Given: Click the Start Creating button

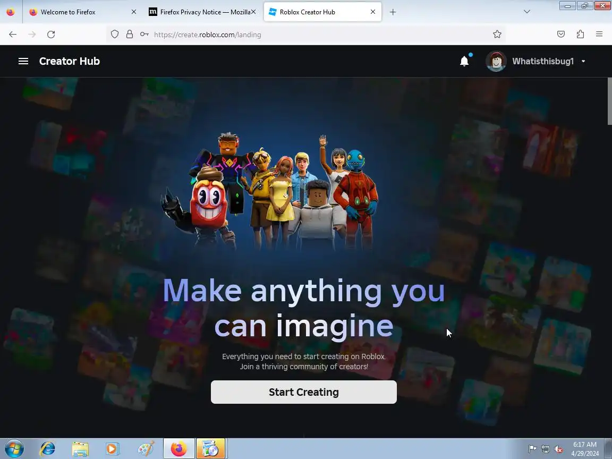Looking at the screenshot, I should [304, 392].
